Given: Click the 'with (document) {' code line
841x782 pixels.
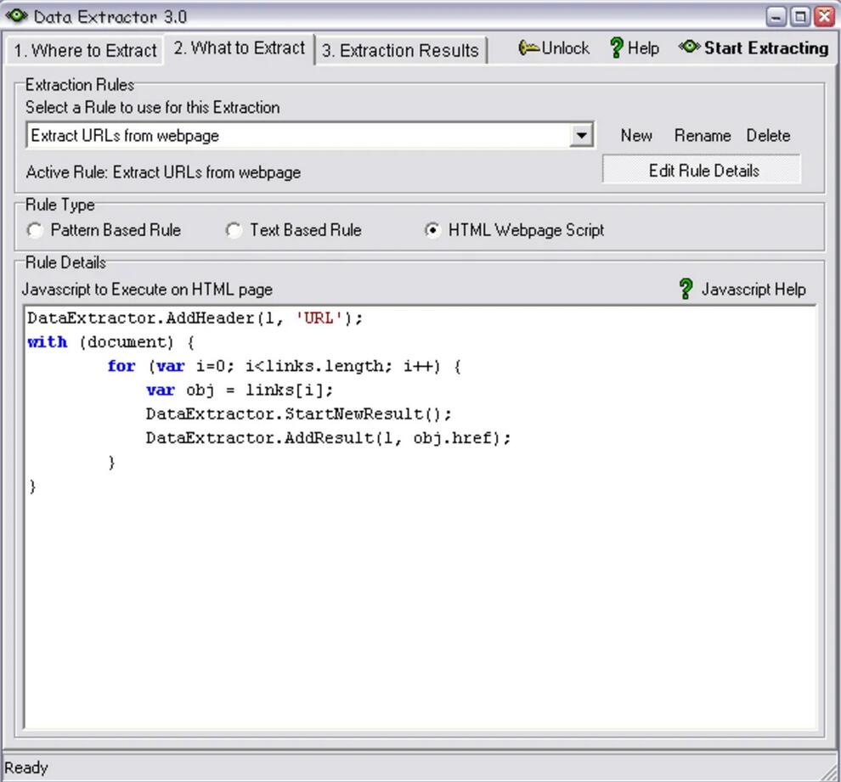Looking at the screenshot, I should 111,342.
